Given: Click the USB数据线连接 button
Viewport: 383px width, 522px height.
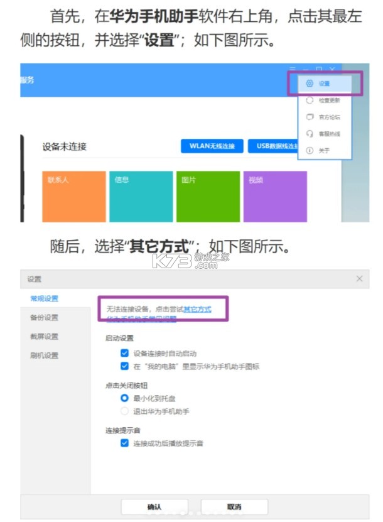Looking at the screenshot, I should pyautogui.click(x=273, y=146).
